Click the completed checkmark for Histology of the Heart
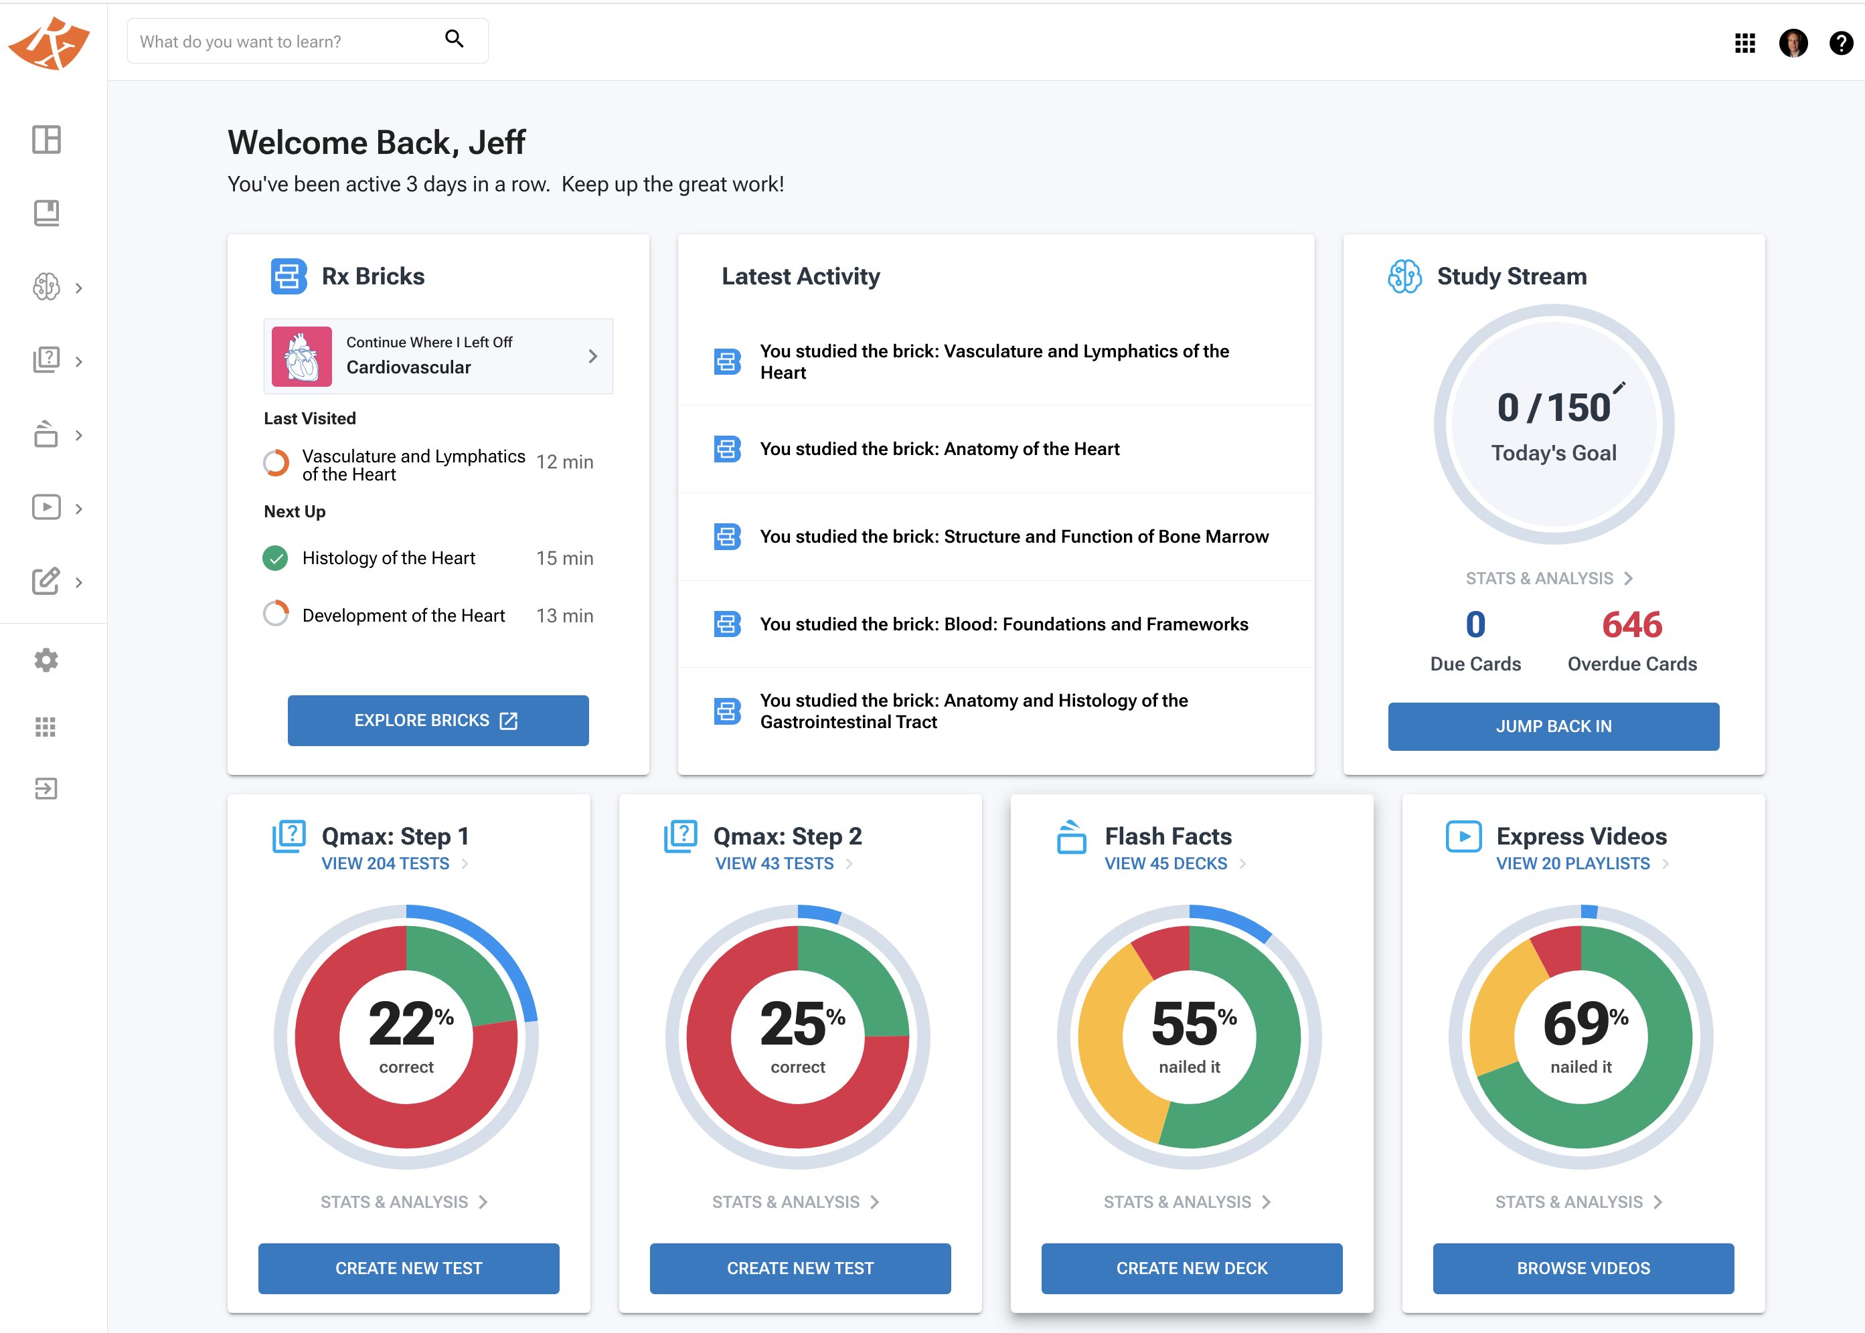 coord(275,558)
